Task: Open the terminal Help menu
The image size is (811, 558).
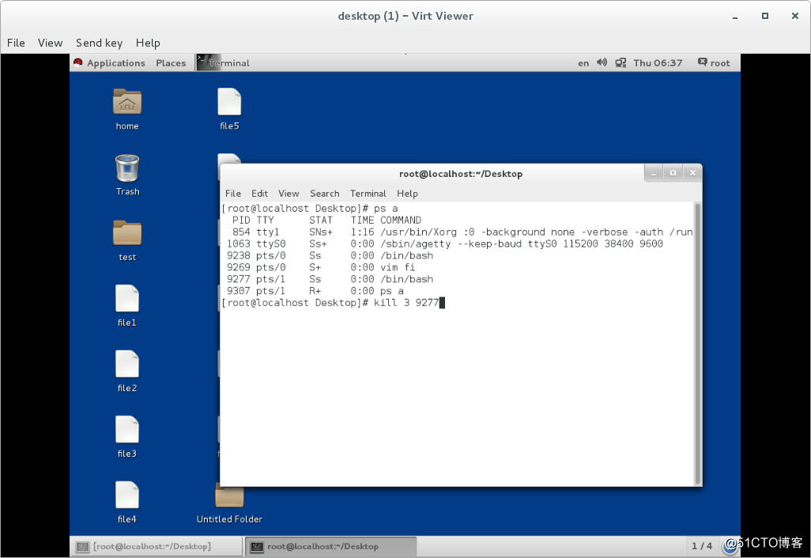Action: pos(407,194)
